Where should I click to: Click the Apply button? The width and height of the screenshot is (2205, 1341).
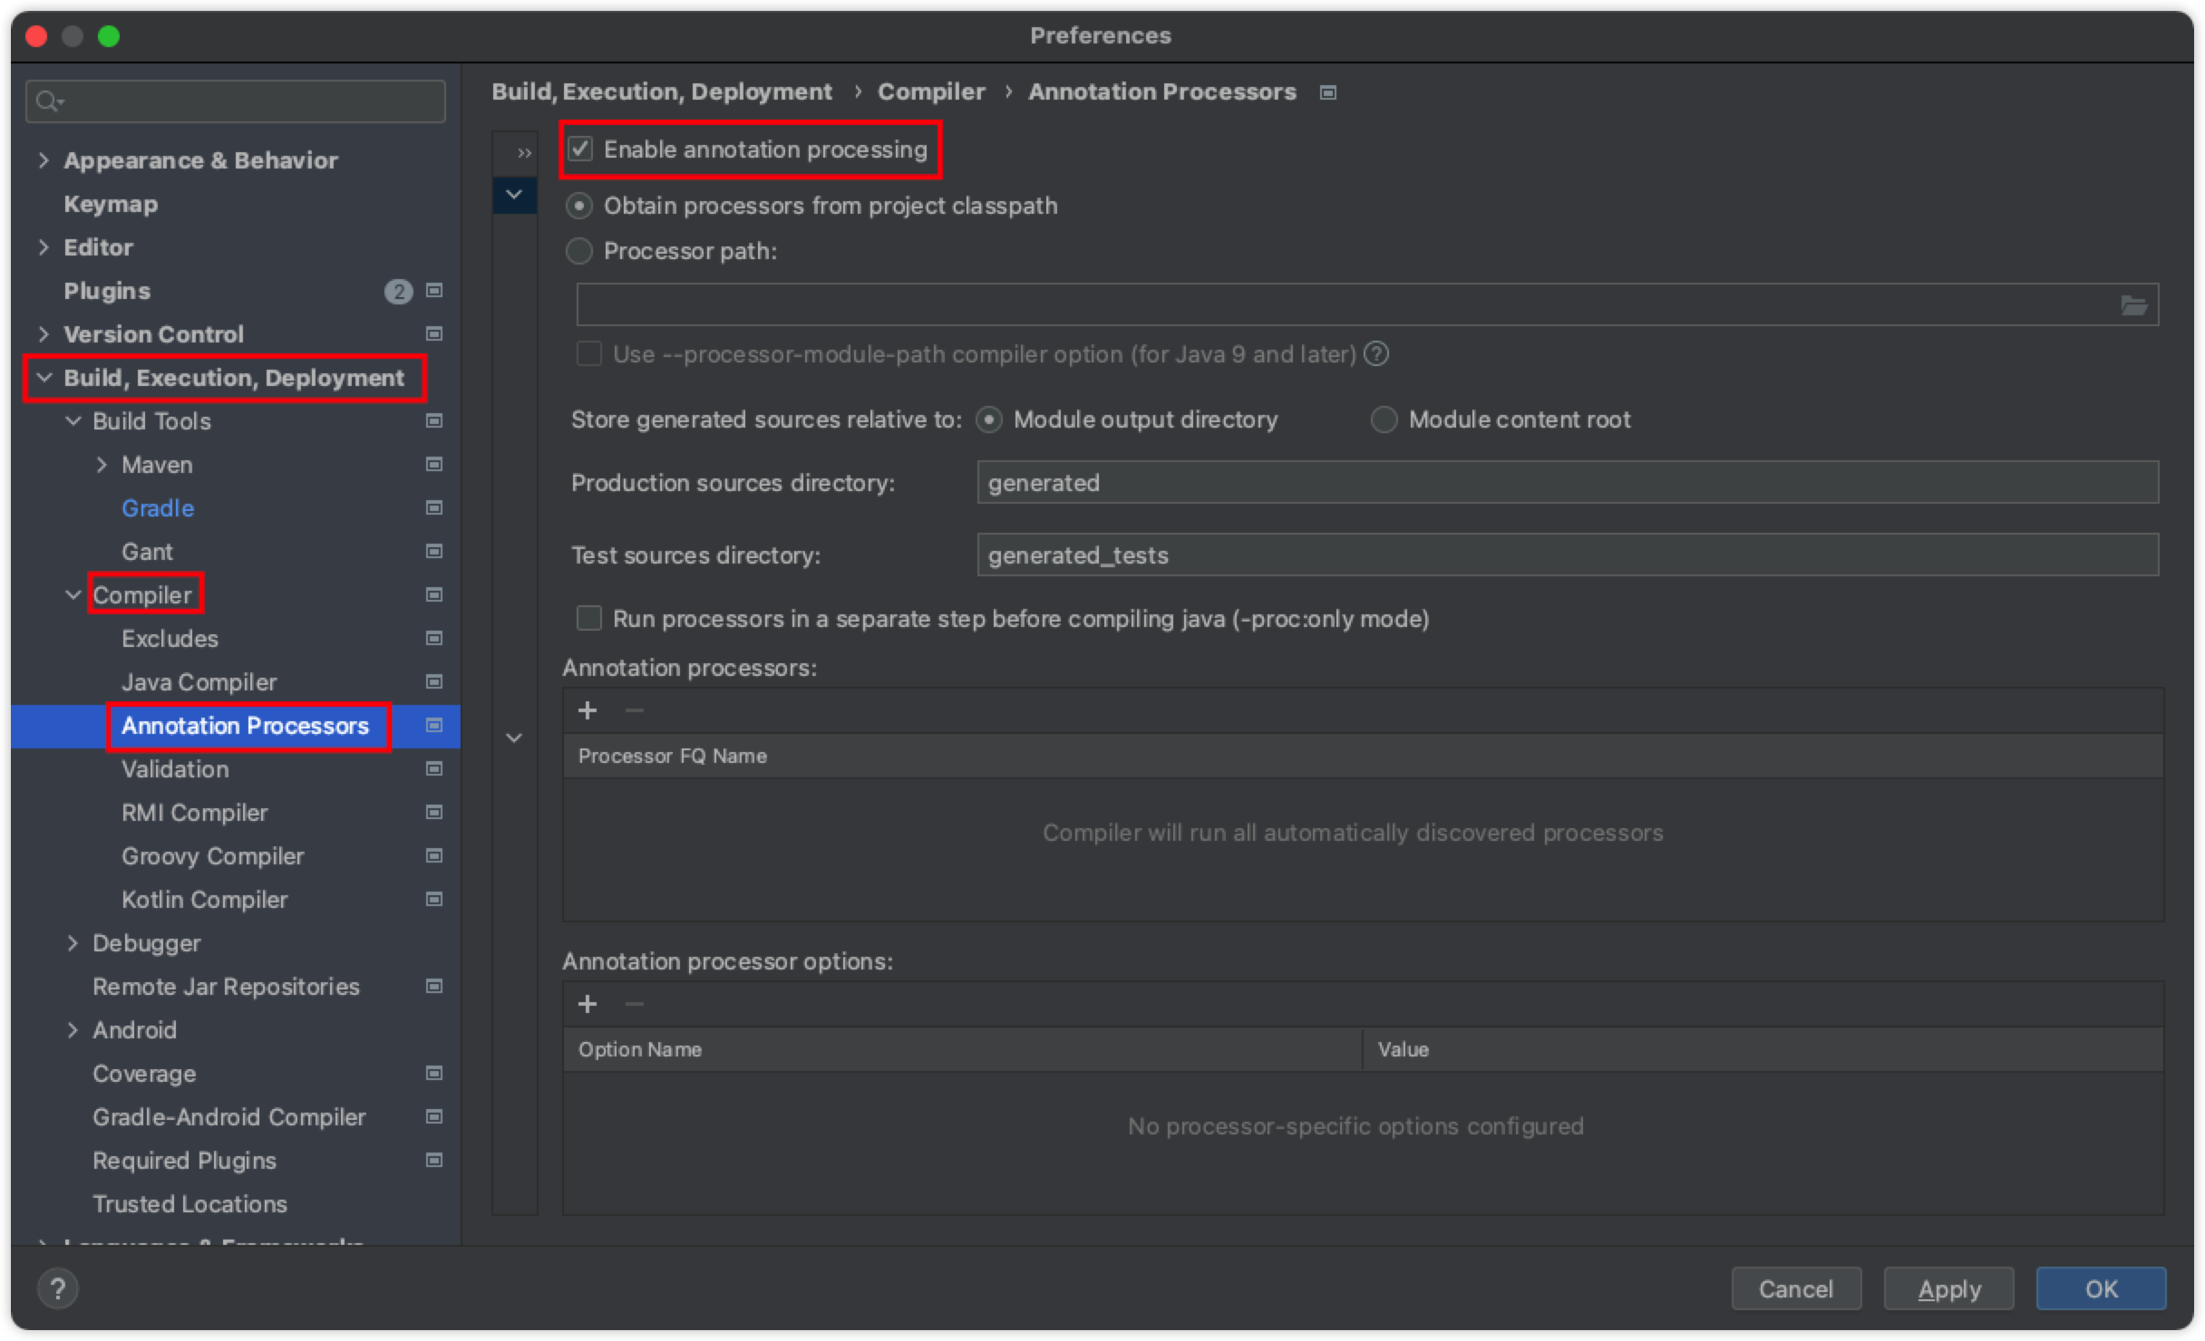coord(1948,1288)
